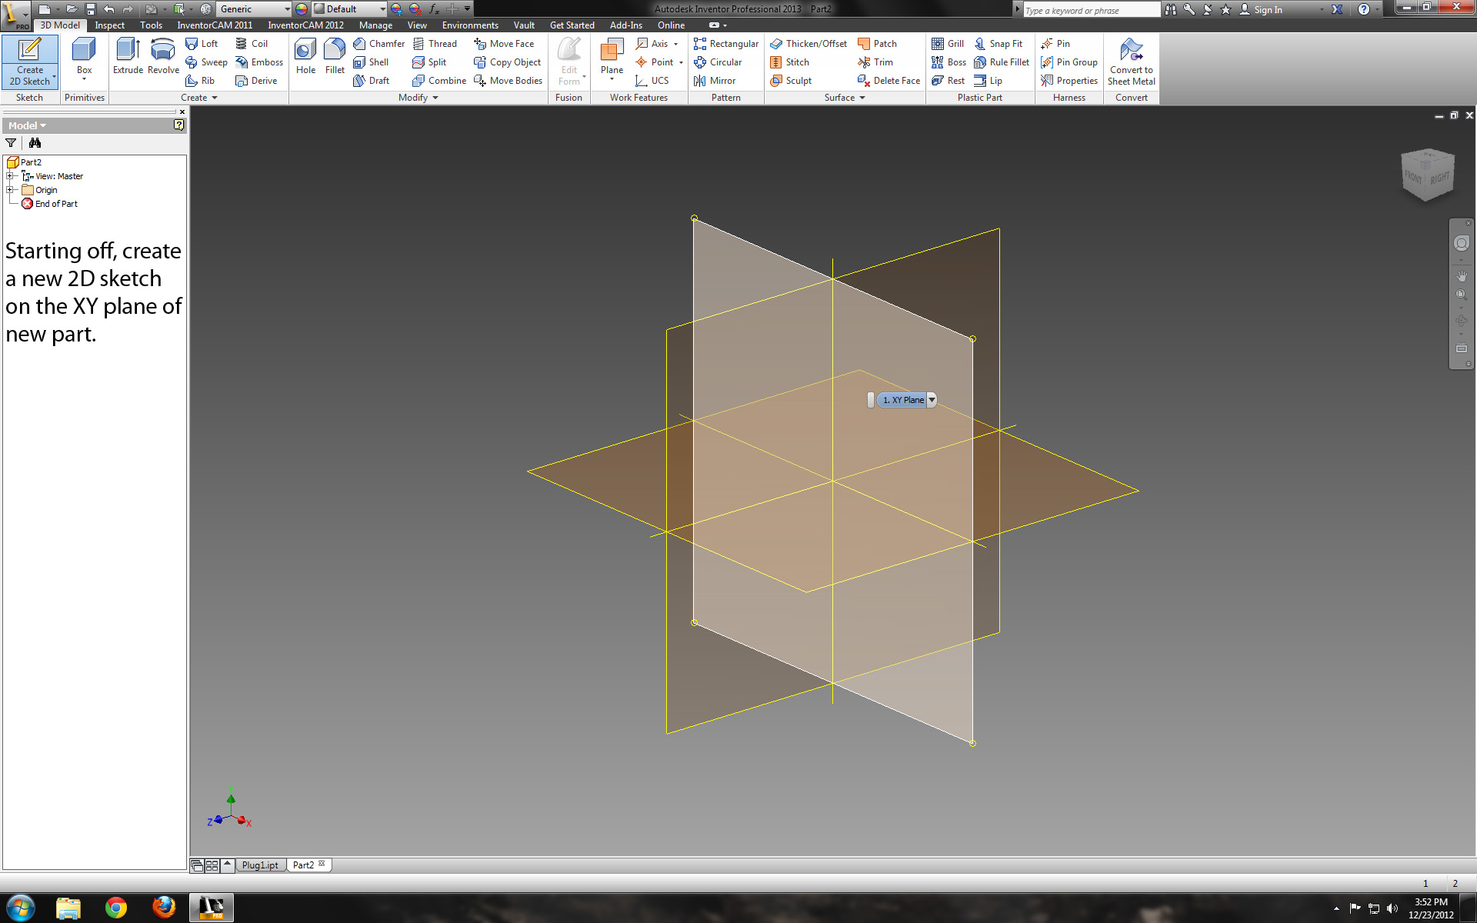Open the filter icon in Model browser

pos(11,143)
